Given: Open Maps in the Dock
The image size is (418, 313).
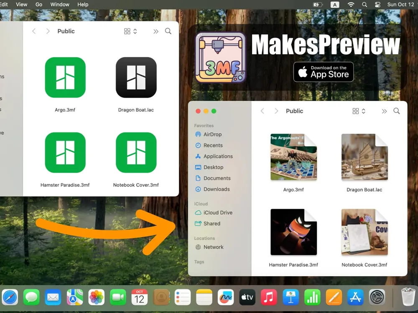Looking at the screenshot, I should click(x=75, y=297).
